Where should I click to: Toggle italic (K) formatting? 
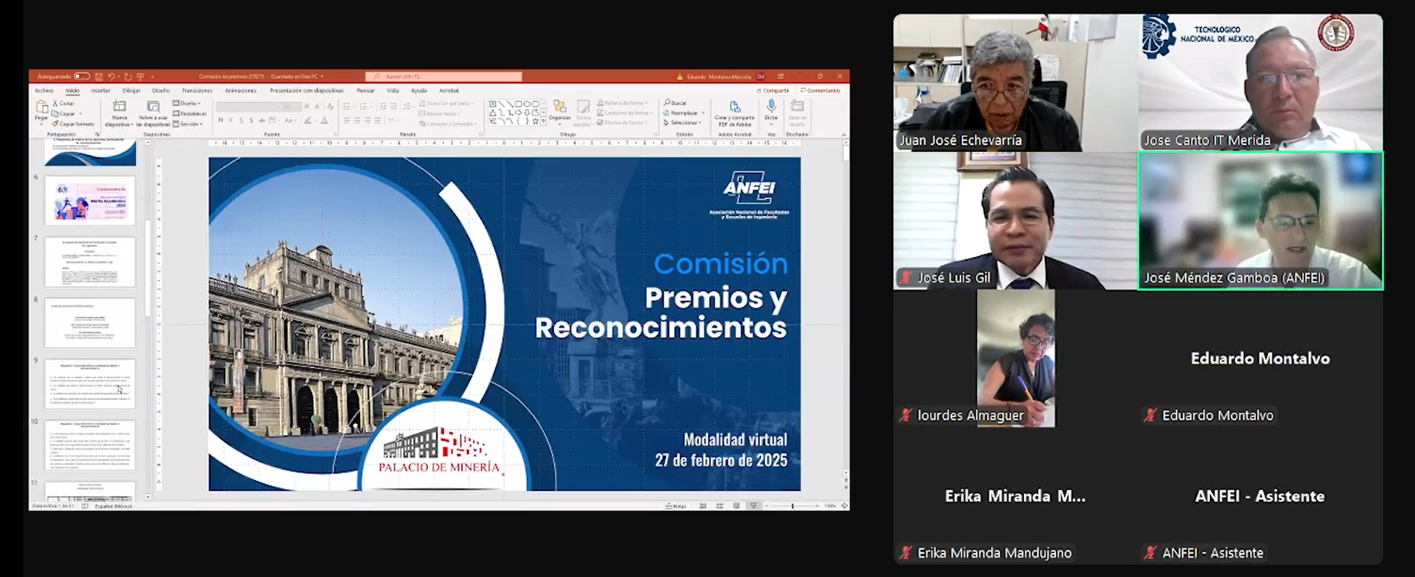pos(230,120)
